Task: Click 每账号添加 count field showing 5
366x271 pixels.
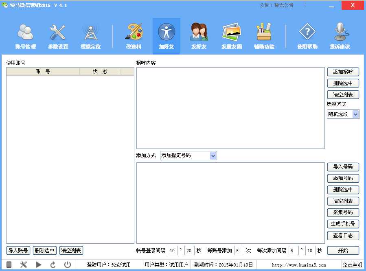Action: pos(239,251)
